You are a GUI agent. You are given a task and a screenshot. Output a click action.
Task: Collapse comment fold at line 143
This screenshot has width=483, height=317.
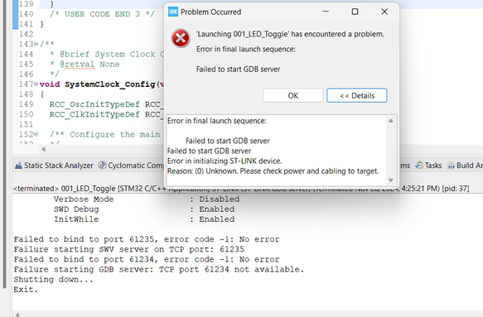pos(36,44)
